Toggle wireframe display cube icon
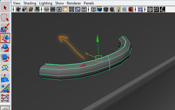This screenshot has width=175, height=110. point(93,9)
